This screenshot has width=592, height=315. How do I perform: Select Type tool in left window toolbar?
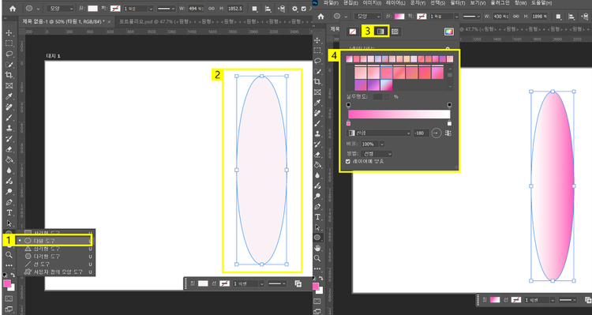point(9,212)
